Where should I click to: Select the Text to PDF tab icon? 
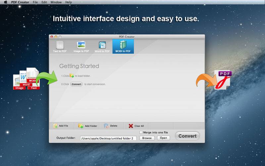point(60,45)
